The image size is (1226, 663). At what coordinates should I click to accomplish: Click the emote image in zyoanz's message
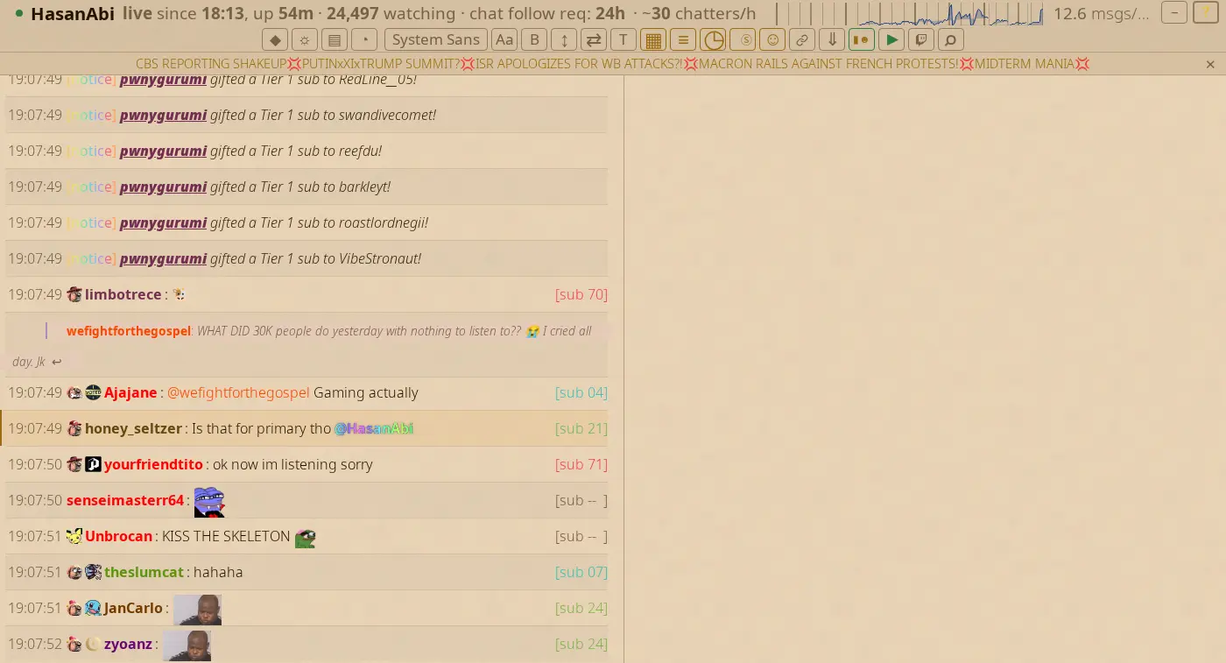[187, 645]
